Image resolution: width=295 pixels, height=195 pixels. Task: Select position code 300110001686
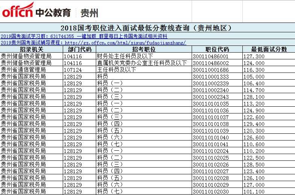(217, 70)
